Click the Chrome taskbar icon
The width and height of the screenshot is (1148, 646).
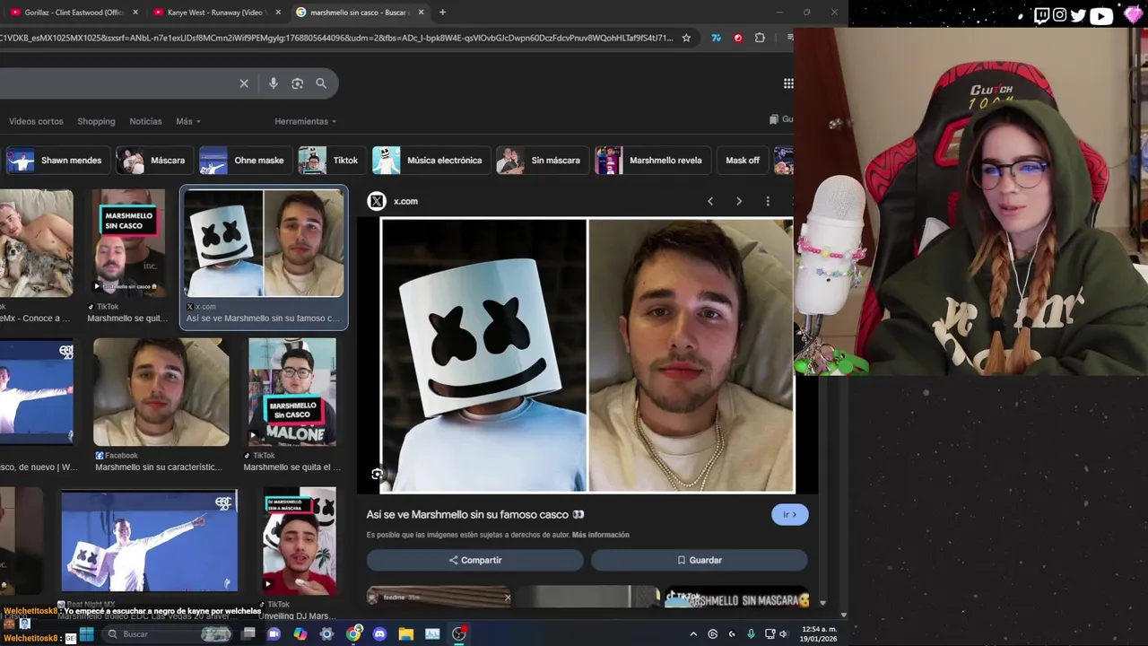click(354, 634)
